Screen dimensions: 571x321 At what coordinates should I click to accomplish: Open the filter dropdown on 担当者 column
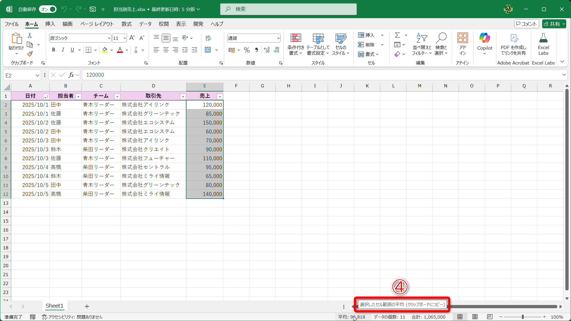(x=79, y=97)
